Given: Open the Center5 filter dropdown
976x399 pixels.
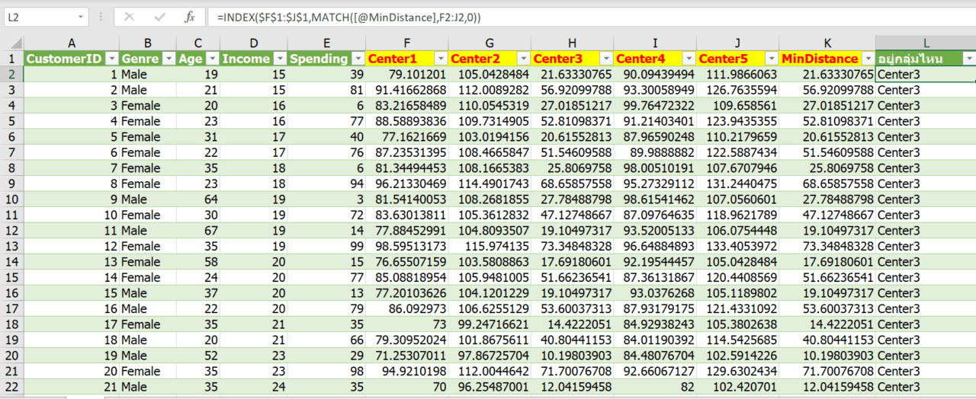Looking at the screenshot, I should (771, 59).
